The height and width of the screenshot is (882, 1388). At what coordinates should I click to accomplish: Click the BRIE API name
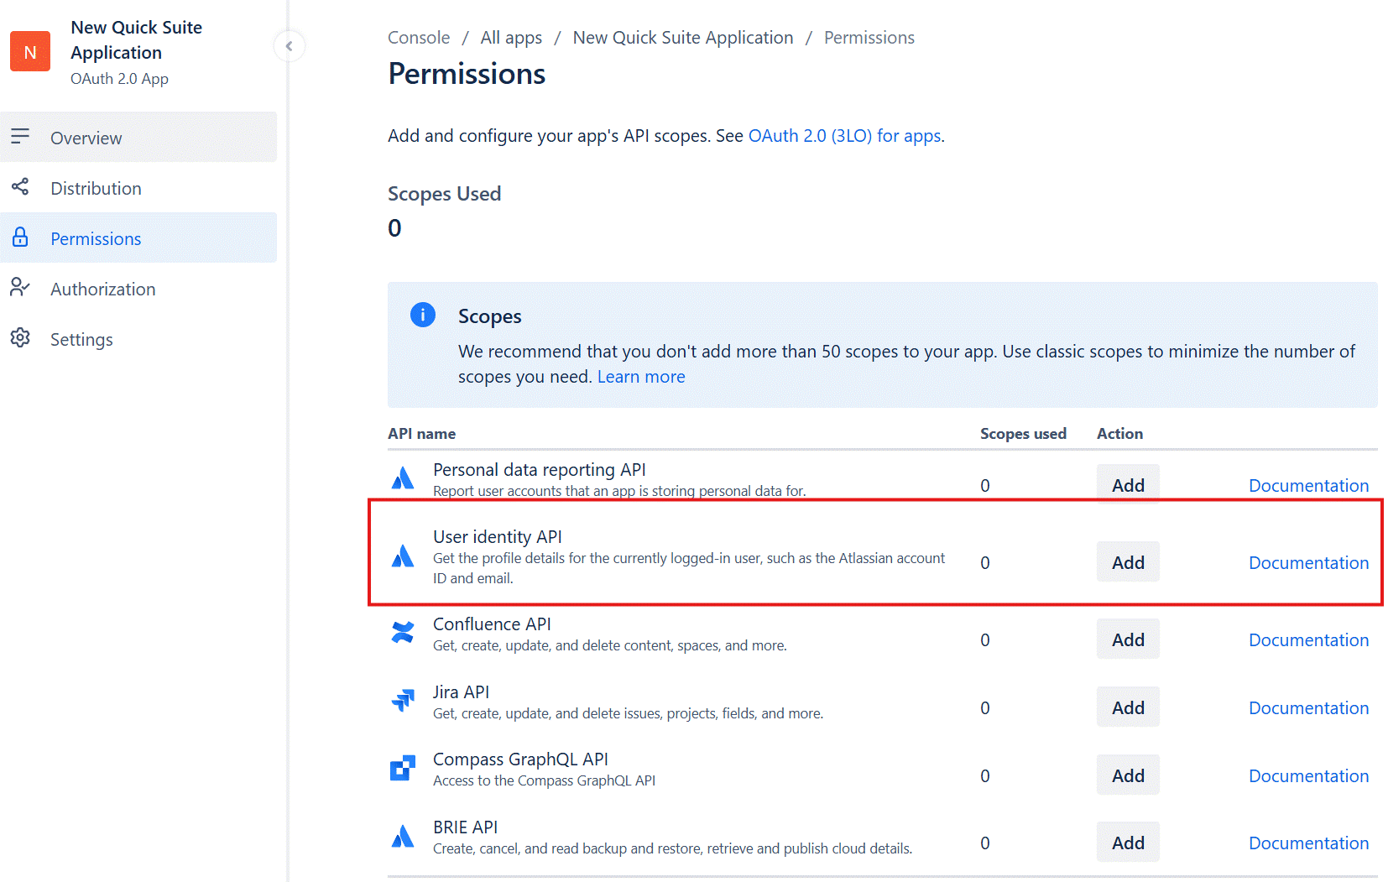[x=465, y=827]
